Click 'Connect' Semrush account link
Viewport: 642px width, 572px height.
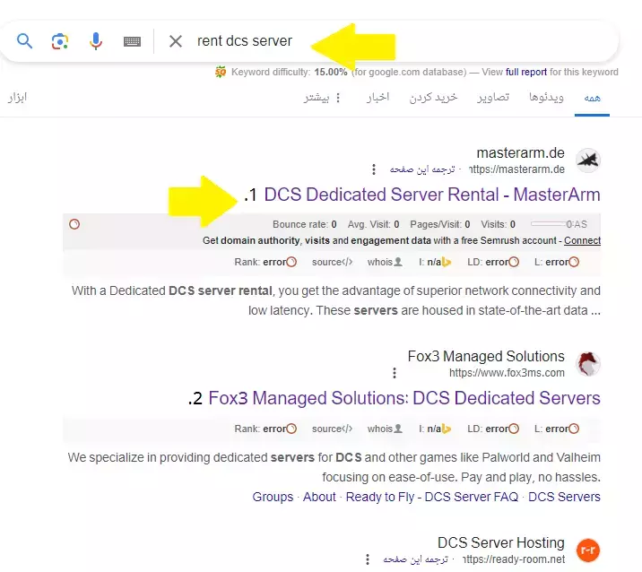pos(582,240)
